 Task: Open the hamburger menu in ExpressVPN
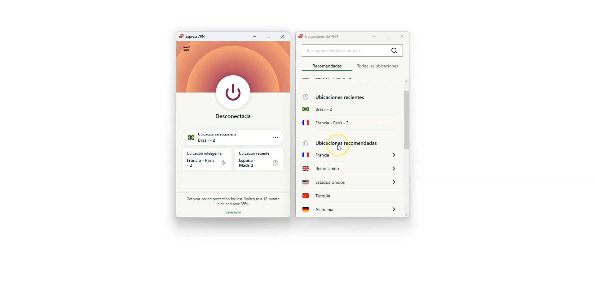tap(186, 49)
